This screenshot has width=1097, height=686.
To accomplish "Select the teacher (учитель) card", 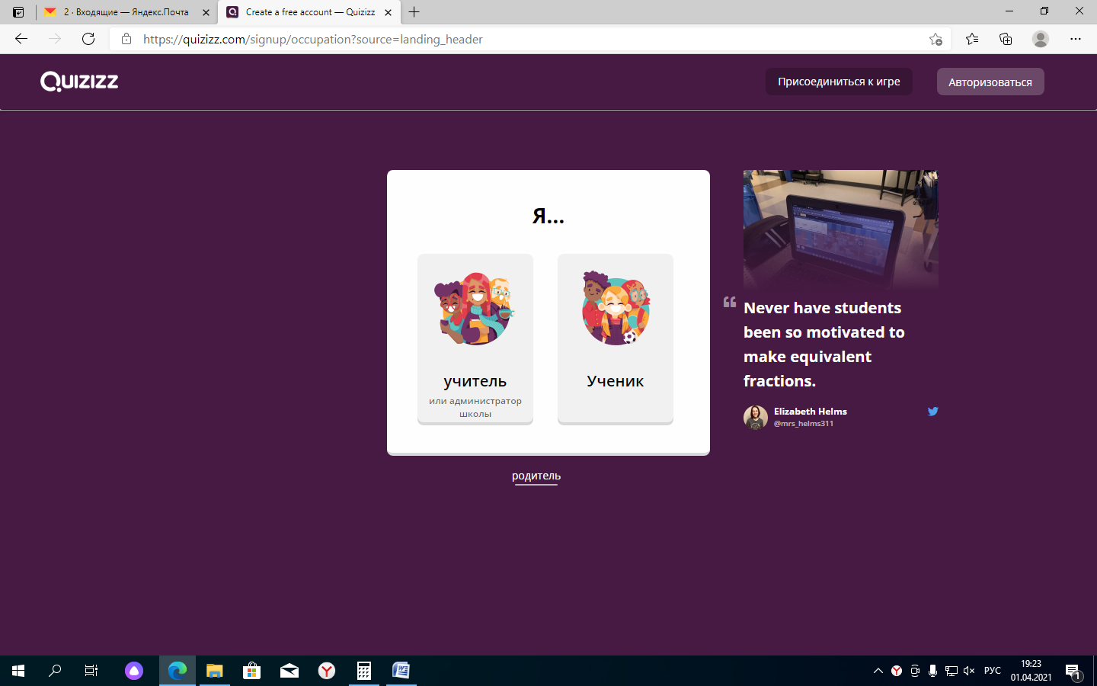I will 475,339.
